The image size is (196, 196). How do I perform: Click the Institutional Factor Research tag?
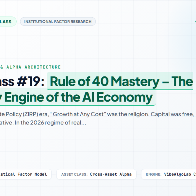click(x=58, y=22)
